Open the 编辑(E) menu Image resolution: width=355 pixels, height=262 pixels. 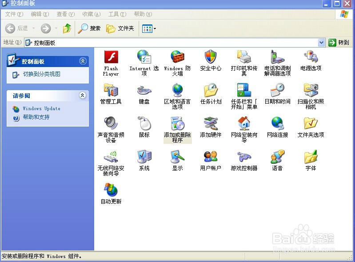tap(40, 14)
